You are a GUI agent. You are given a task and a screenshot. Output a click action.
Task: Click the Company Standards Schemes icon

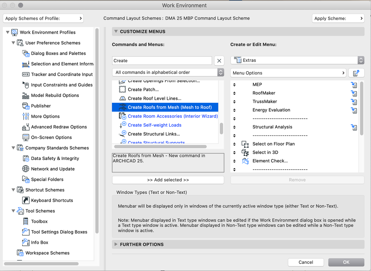click(20, 148)
